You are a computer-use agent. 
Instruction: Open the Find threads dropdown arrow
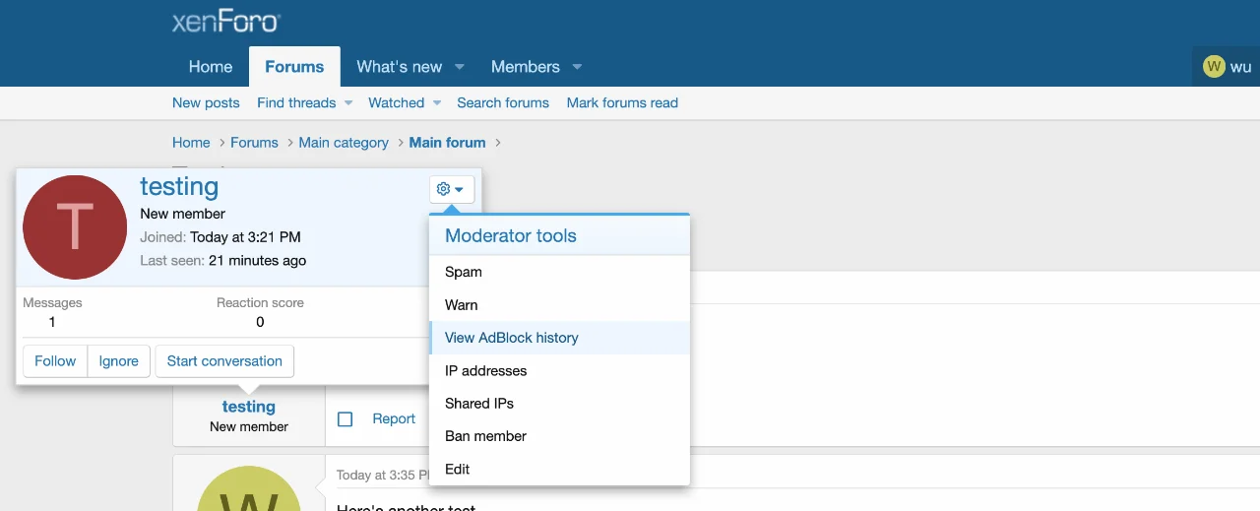coord(347,103)
